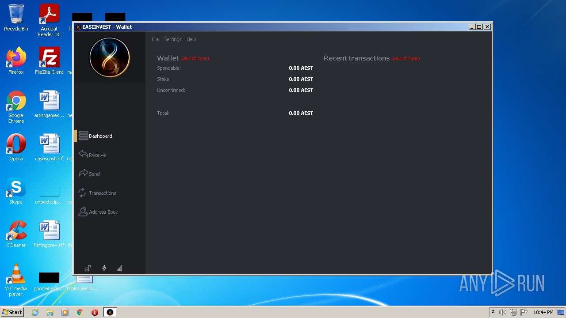This screenshot has width=566, height=318.
Task: Open Recycle Bin on the desktop
Action: (x=16, y=18)
